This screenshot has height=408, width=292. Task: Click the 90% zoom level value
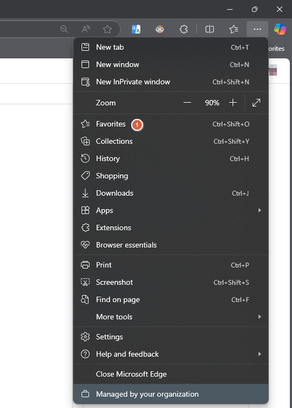[212, 103]
